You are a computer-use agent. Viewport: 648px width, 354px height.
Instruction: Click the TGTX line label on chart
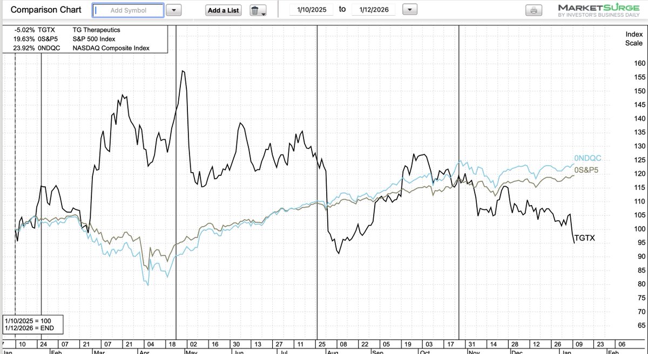tap(585, 237)
